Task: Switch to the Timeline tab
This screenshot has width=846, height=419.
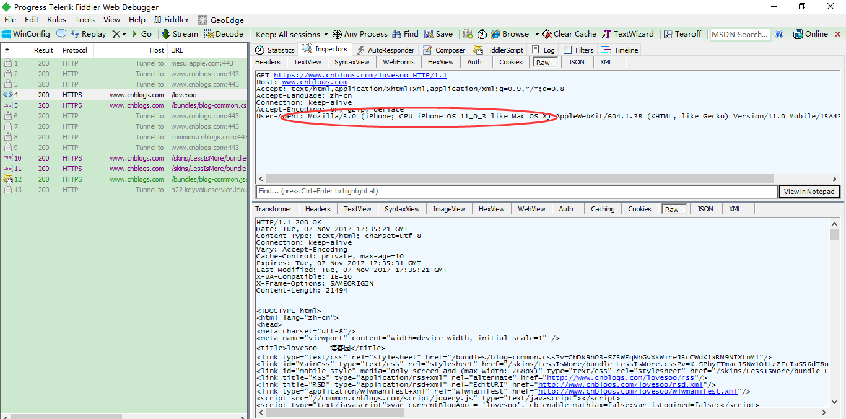Action: point(619,50)
